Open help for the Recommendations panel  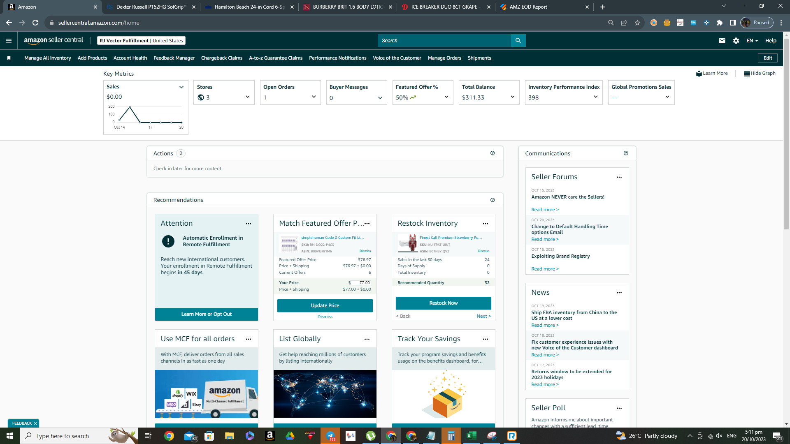point(493,200)
